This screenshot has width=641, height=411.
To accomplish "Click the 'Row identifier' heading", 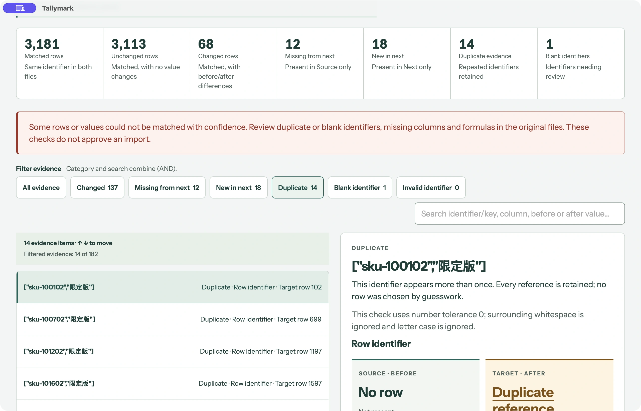I will (381, 344).
